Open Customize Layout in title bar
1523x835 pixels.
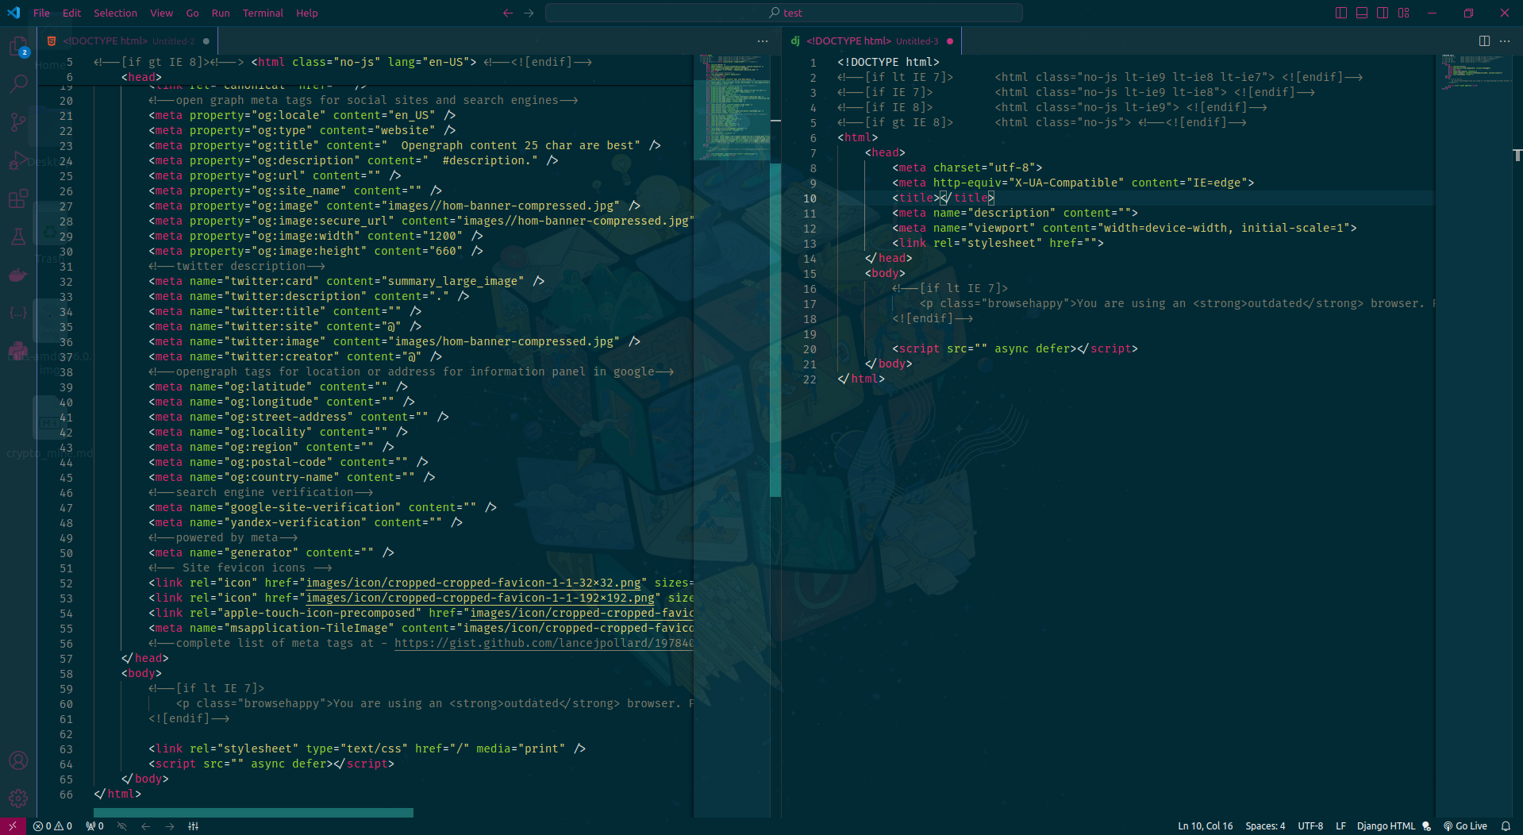(1404, 13)
